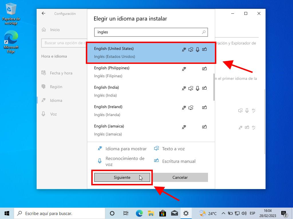
Task: Show hidden system tray icons
Action: coord(223,213)
